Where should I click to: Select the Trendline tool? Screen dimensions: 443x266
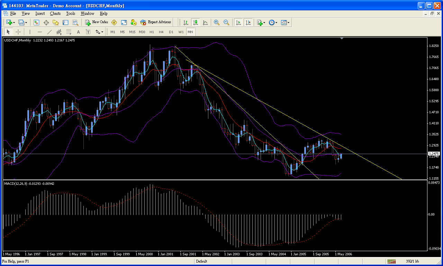[49, 32]
